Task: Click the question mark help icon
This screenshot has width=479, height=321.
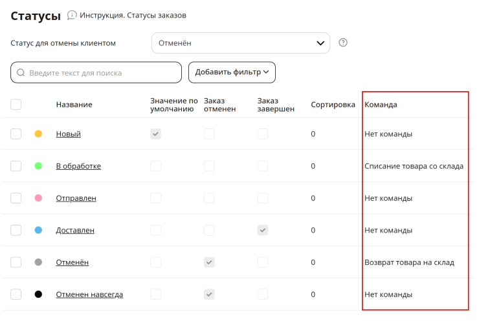Action: coord(343,43)
